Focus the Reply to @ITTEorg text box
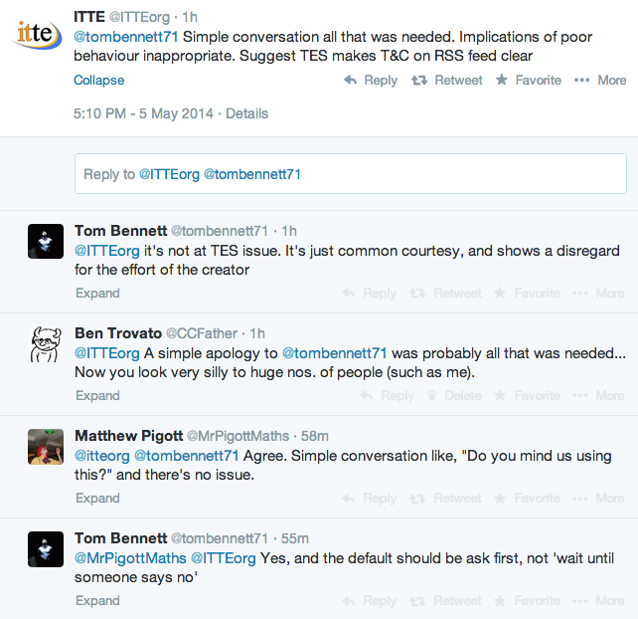638x619 pixels. [351, 174]
